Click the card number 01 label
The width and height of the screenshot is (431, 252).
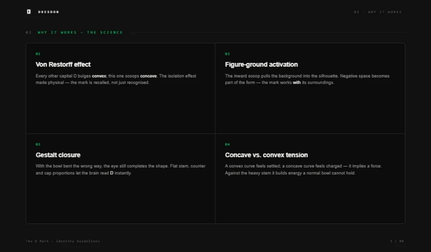38,54
